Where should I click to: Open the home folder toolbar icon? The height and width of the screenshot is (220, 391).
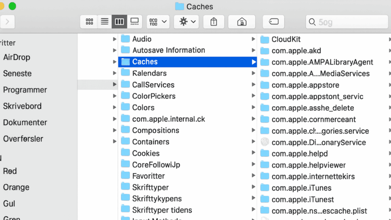[x=241, y=22]
